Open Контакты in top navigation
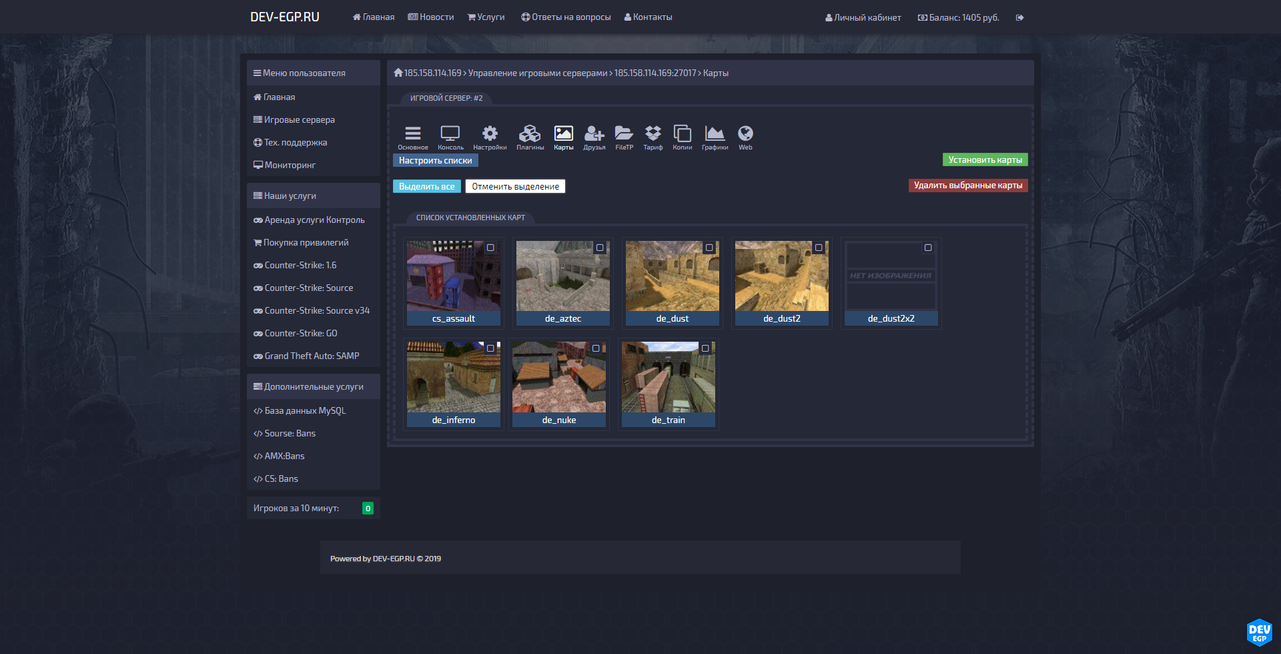The height and width of the screenshot is (654, 1281). (x=648, y=17)
